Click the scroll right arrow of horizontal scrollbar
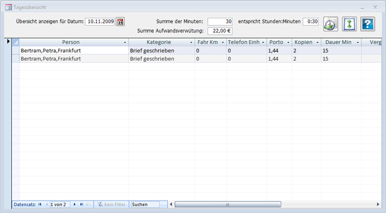386x213 pixels. click(x=378, y=204)
